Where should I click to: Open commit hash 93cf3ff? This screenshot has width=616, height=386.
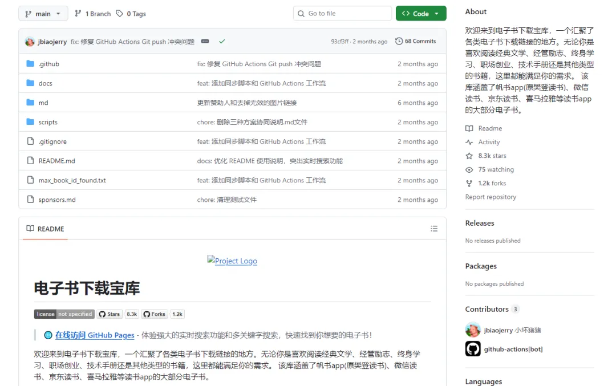click(339, 42)
